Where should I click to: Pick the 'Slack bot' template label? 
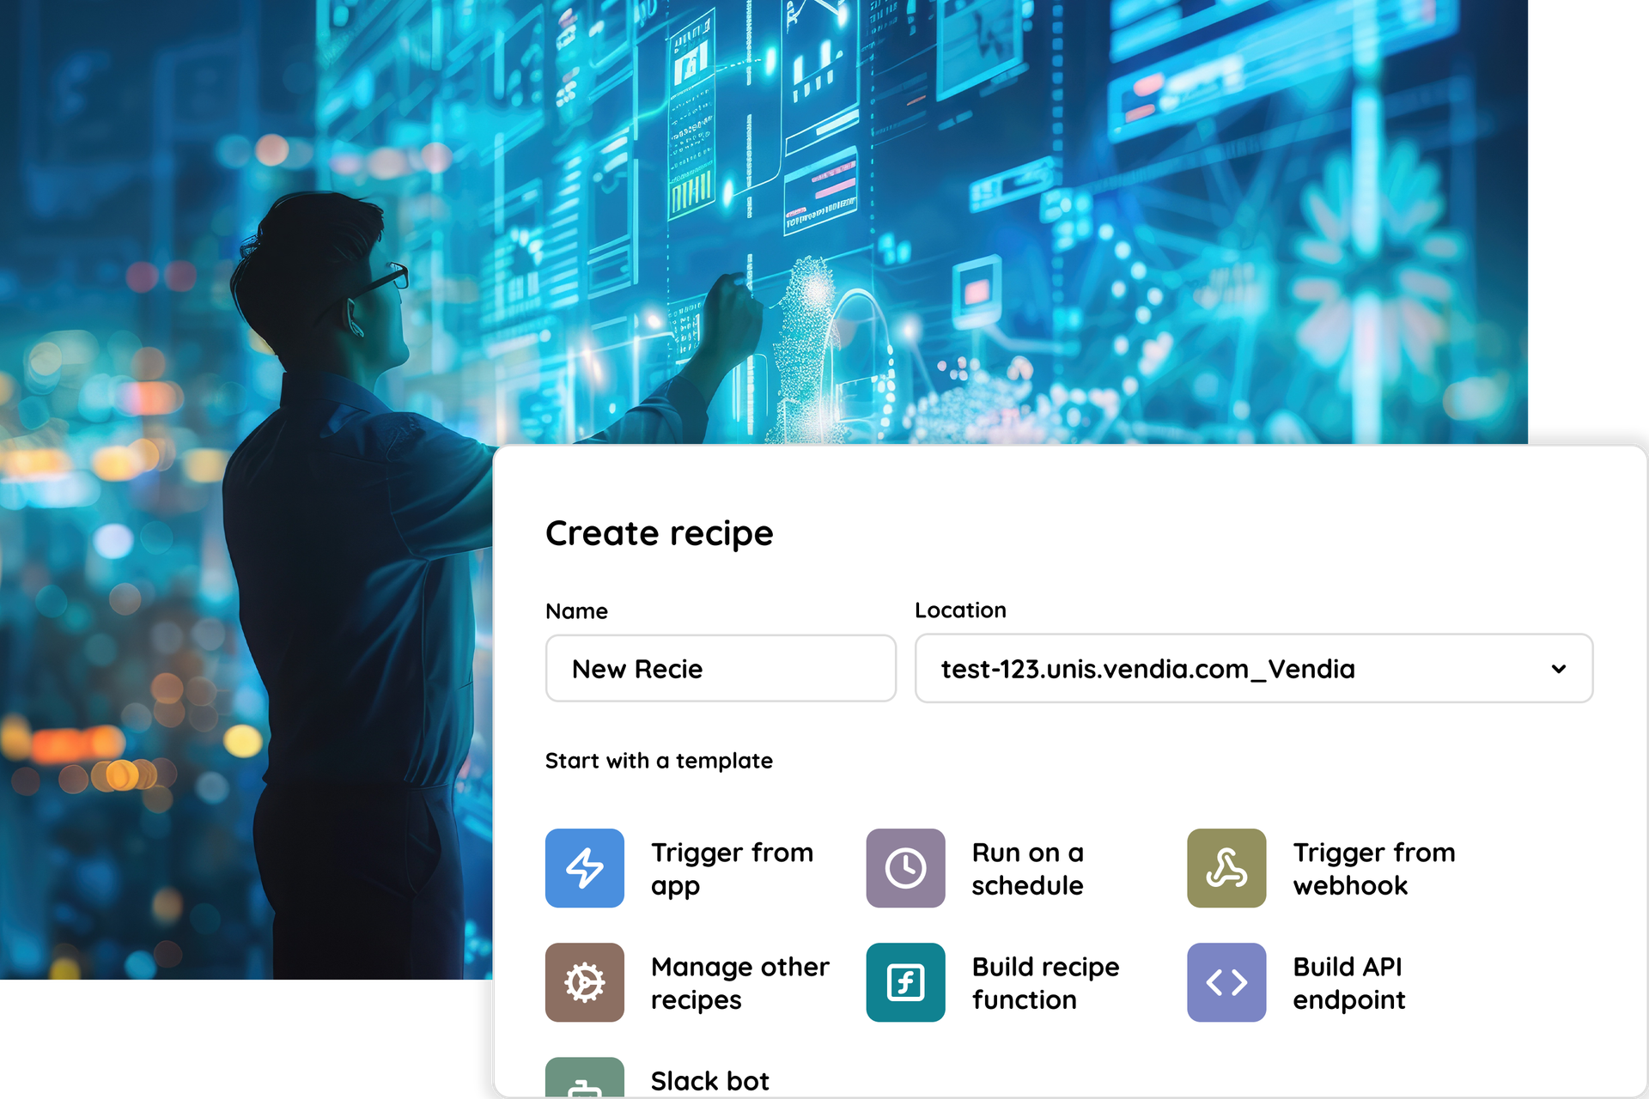point(709,1080)
